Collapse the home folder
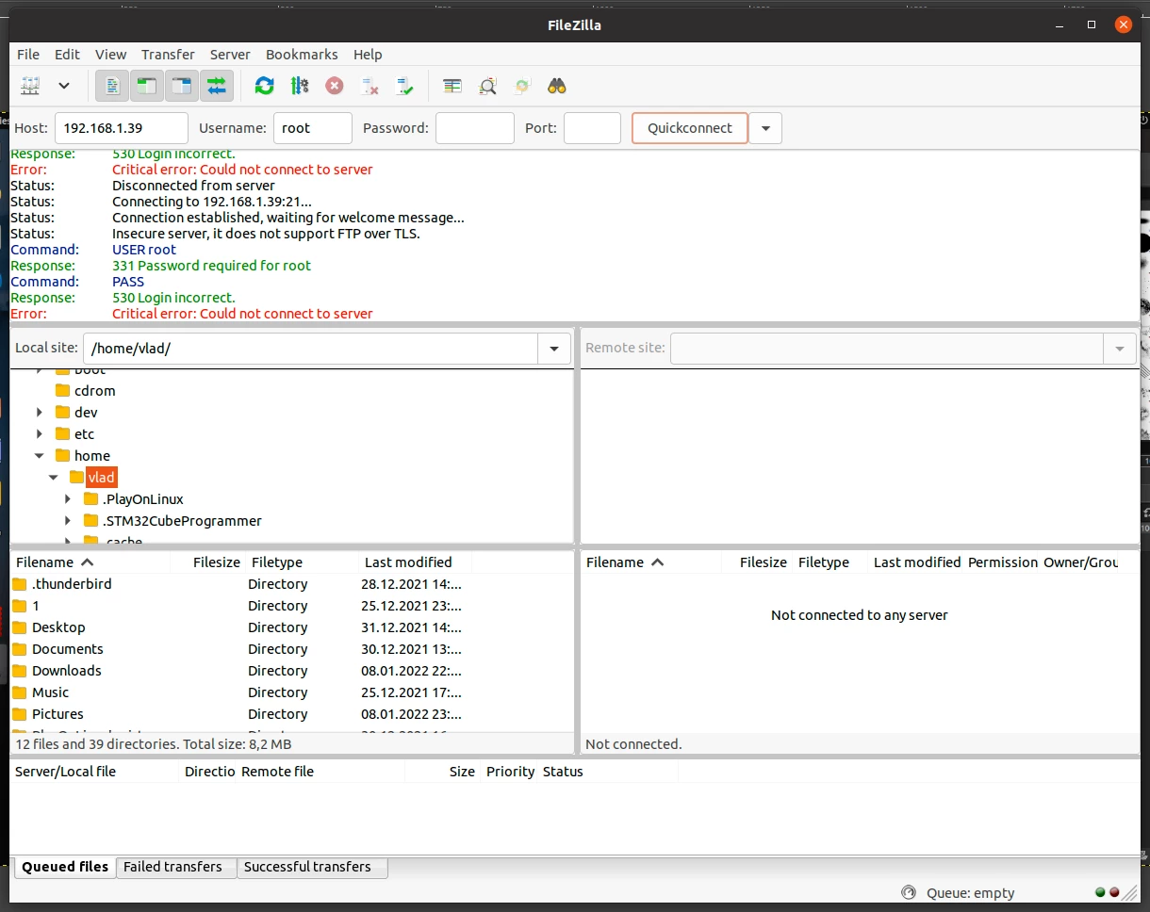This screenshot has height=912, width=1150. click(x=40, y=456)
